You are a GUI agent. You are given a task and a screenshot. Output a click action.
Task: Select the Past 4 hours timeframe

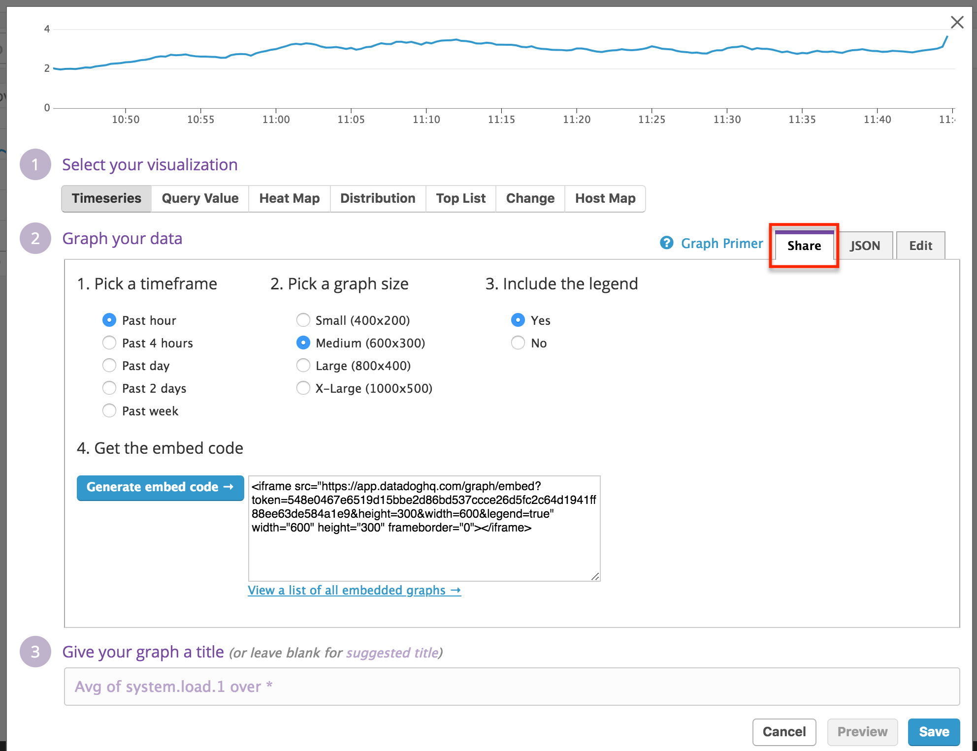(109, 343)
